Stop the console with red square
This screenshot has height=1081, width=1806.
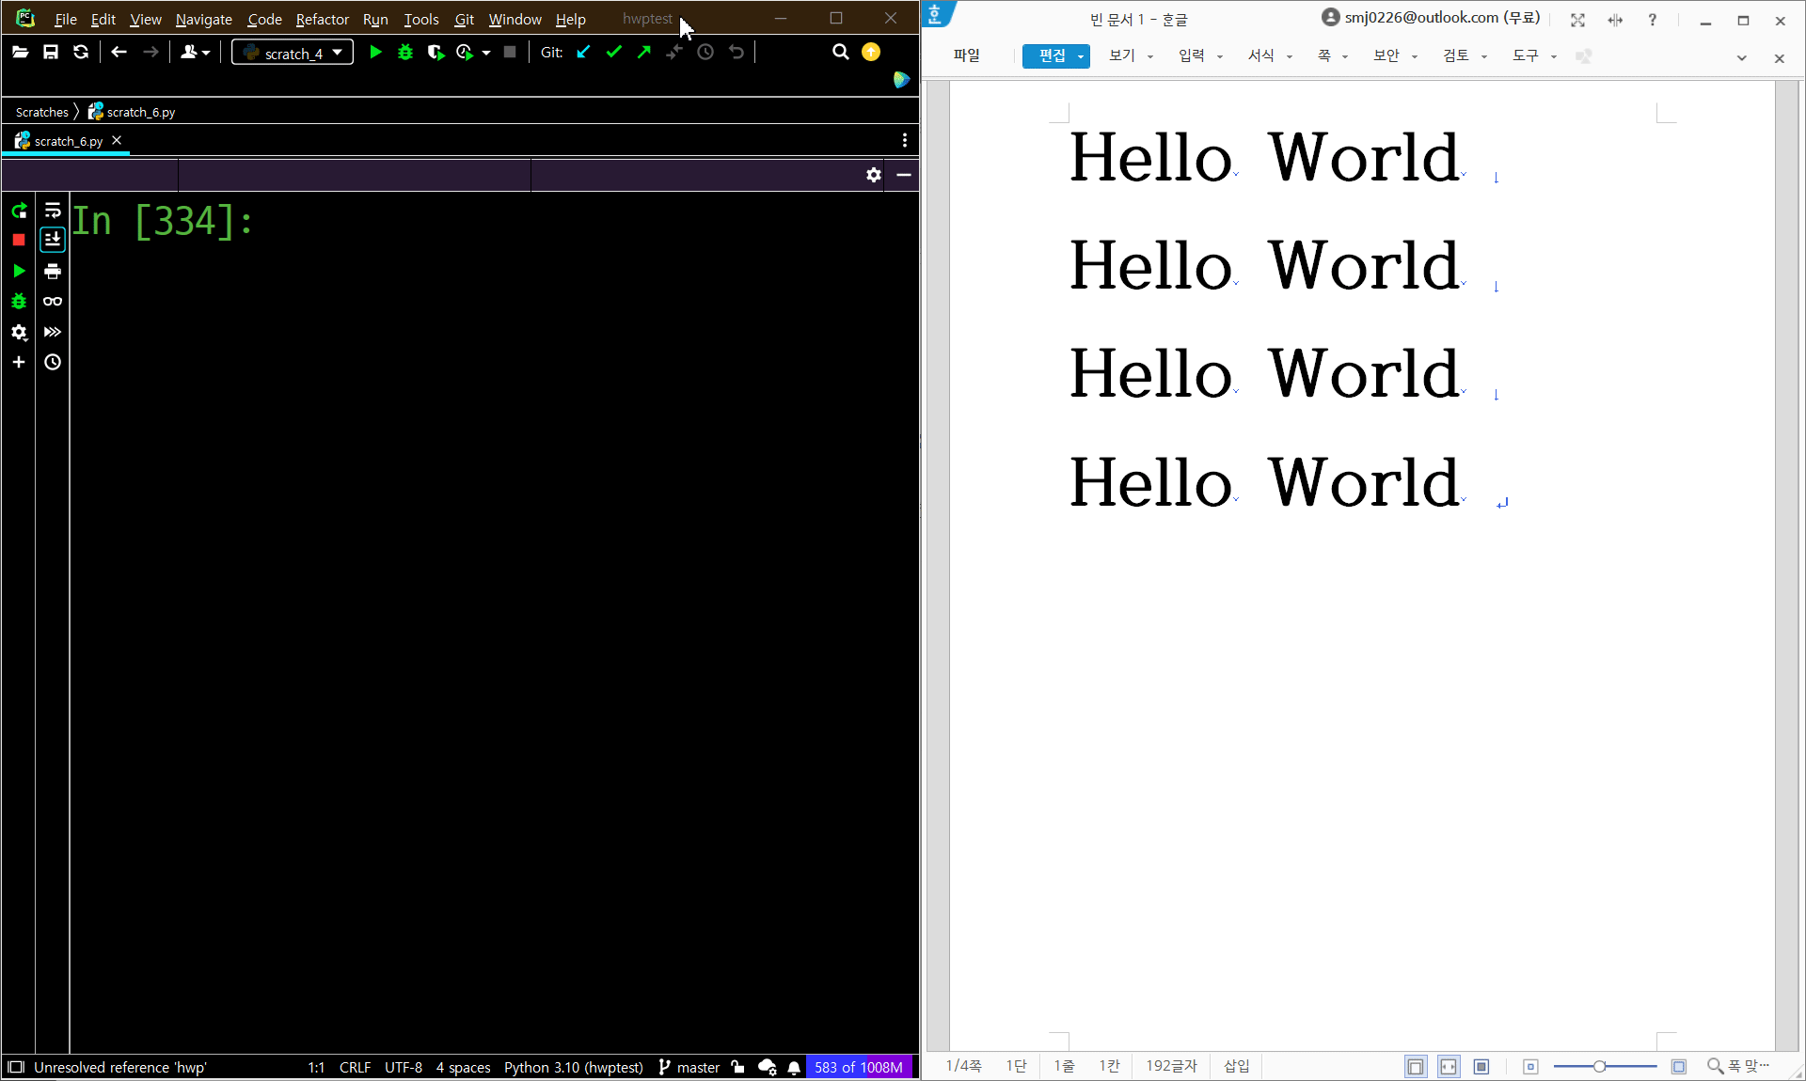click(x=19, y=241)
